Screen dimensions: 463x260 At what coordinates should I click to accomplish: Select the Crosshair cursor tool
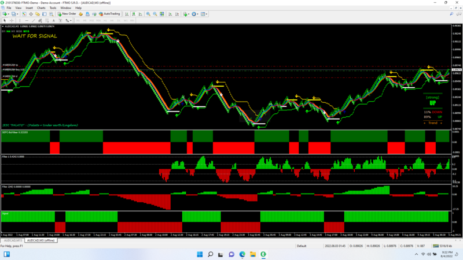[x=12, y=20]
